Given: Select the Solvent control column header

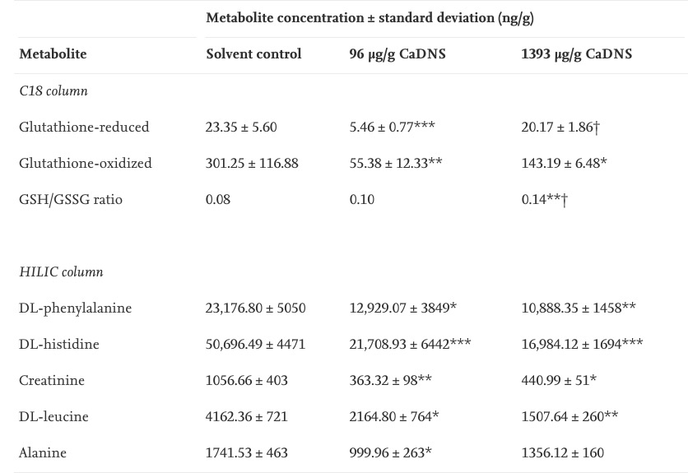Looking at the screenshot, I should [253, 54].
